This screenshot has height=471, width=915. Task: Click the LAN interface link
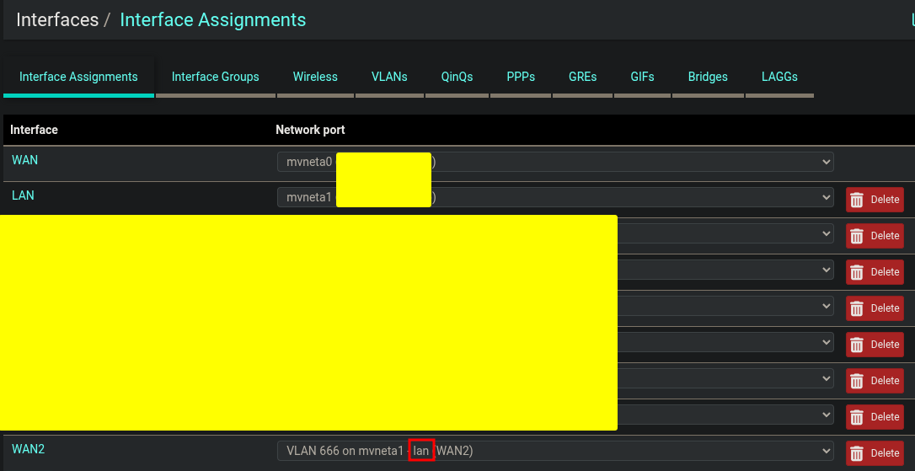tap(23, 195)
